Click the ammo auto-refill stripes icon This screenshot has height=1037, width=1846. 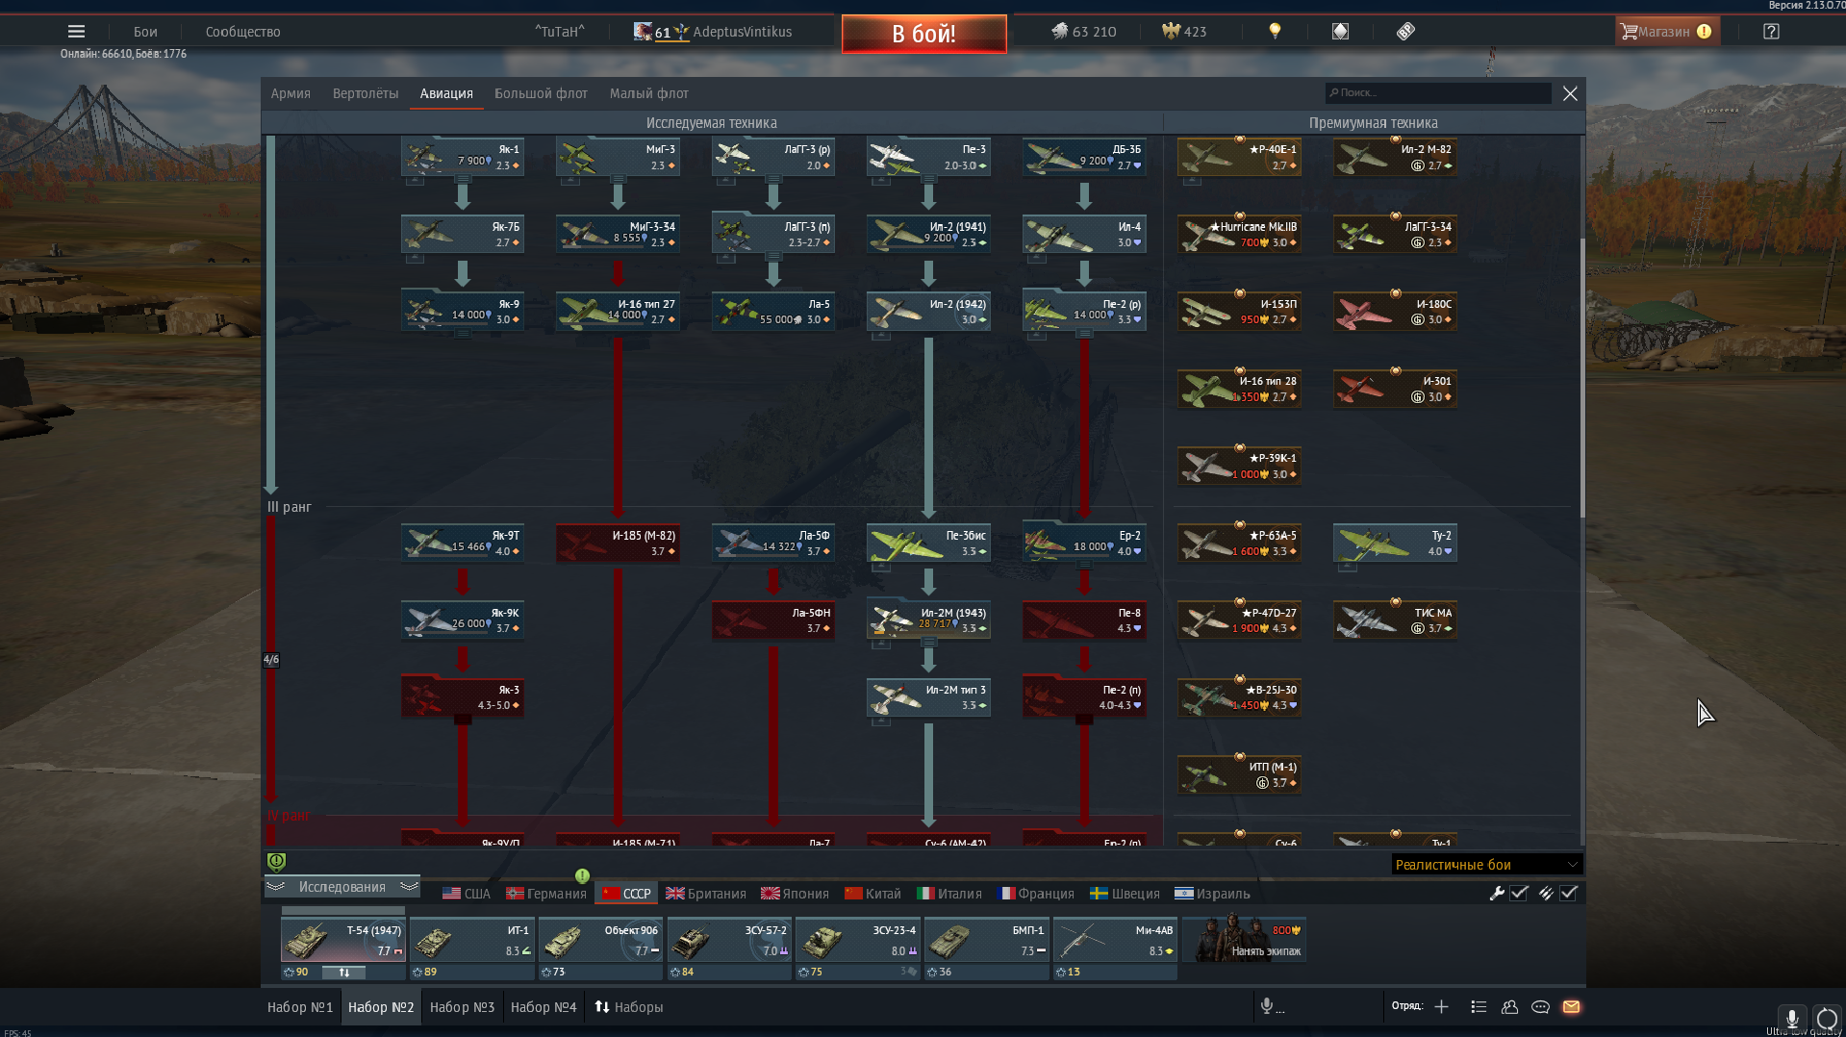point(1545,894)
